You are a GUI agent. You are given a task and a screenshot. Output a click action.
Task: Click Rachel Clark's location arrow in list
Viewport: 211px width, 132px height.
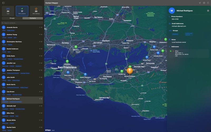40,127
